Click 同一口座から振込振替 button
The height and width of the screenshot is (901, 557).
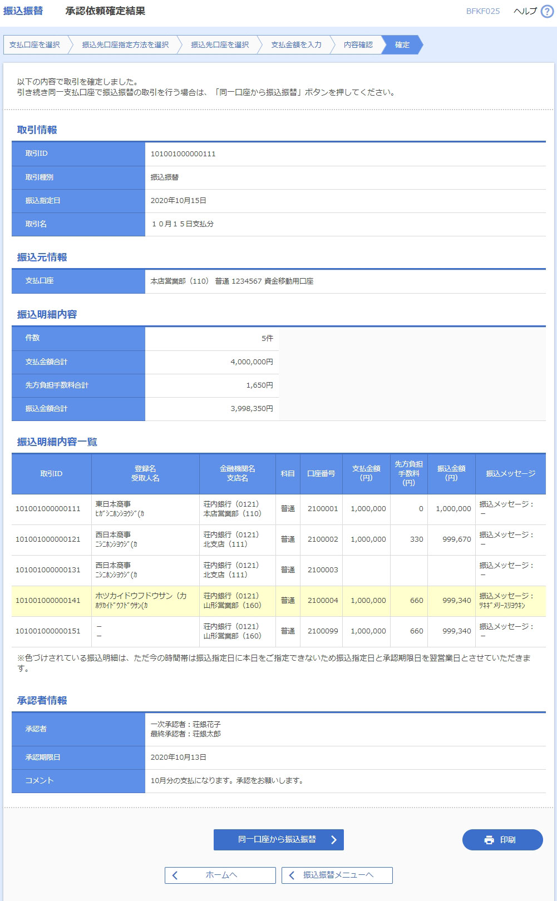click(x=279, y=840)
